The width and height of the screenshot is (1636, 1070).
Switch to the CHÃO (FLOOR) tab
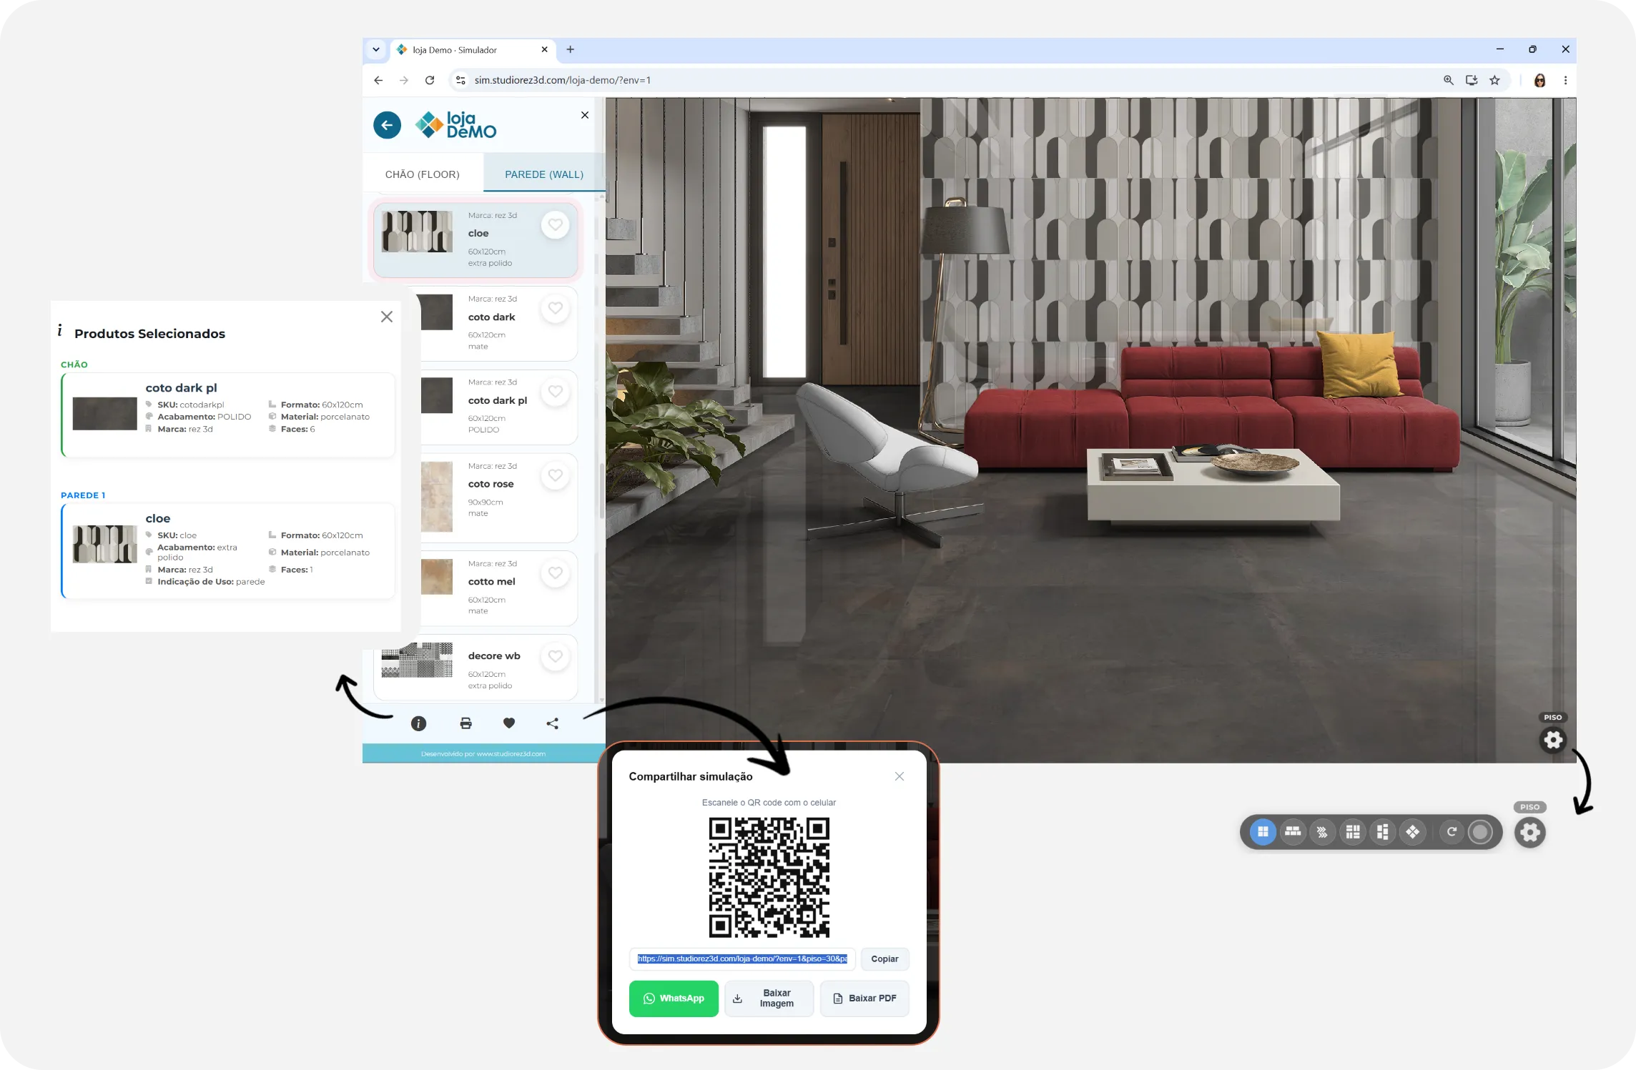click(x=423, y=174)
